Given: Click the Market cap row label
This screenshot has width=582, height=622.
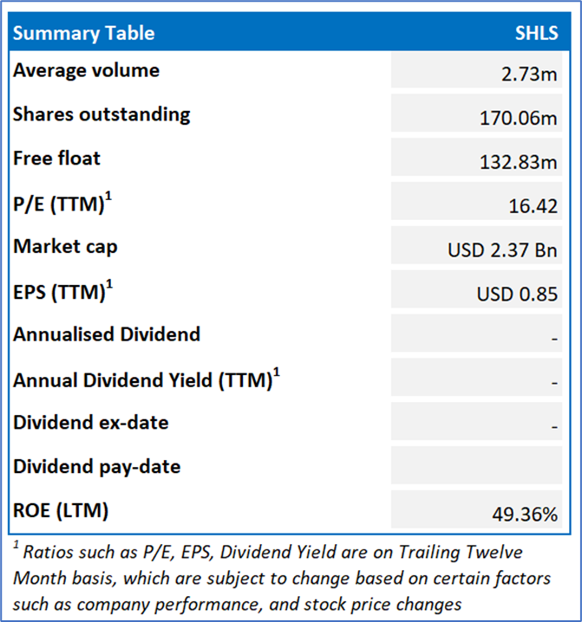Looking at the screenshot, I should coord(65,247).
